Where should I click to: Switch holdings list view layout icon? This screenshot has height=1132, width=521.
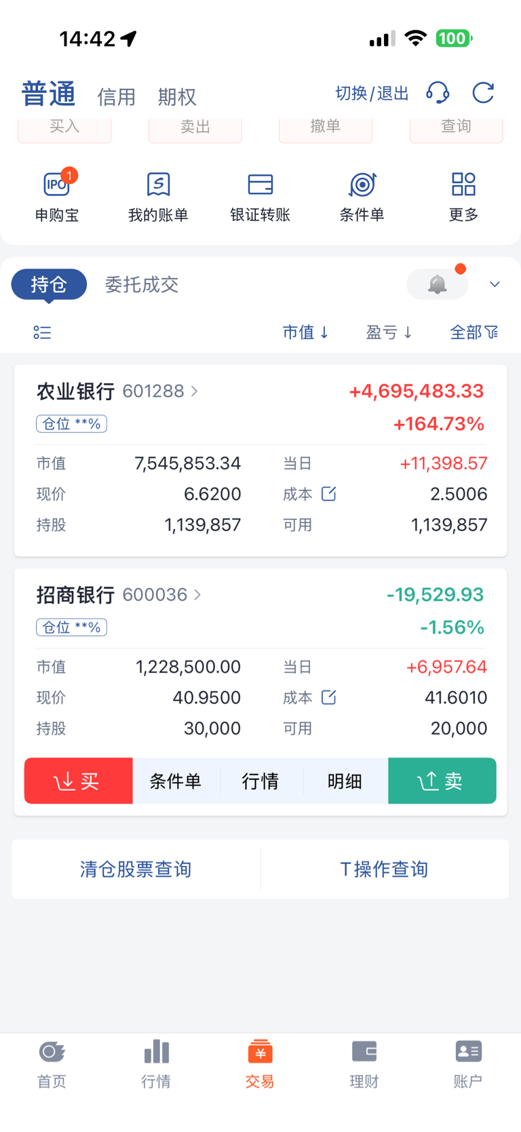[x=42, y=332]
